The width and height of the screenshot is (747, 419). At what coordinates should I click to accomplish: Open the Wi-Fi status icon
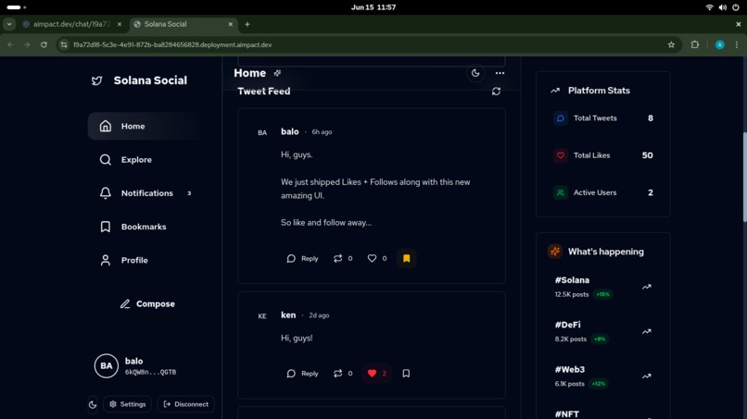click(x=709, y=7)
